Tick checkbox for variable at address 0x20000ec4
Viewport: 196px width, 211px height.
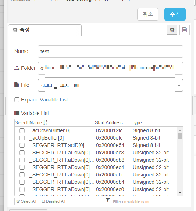coord(22,167)
